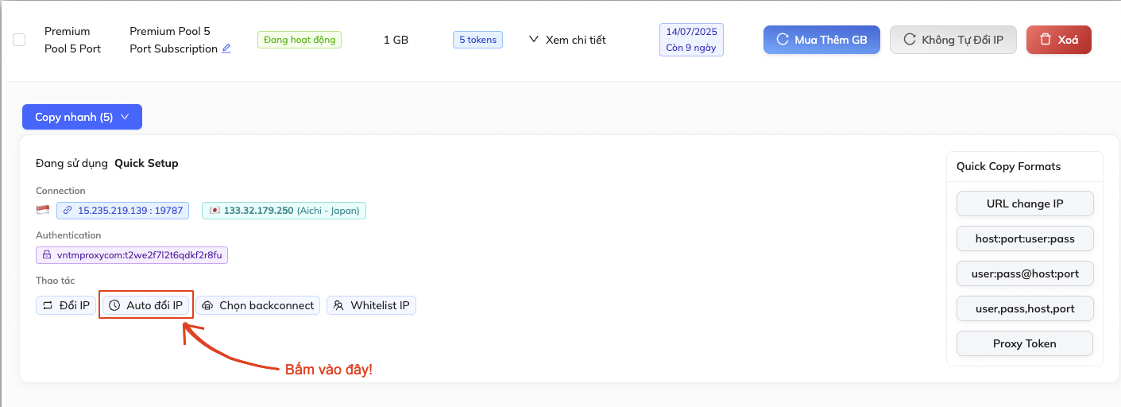The image size is (1121, 407).
Task: Click the 5 tokens badge
Action: point(477,40)
